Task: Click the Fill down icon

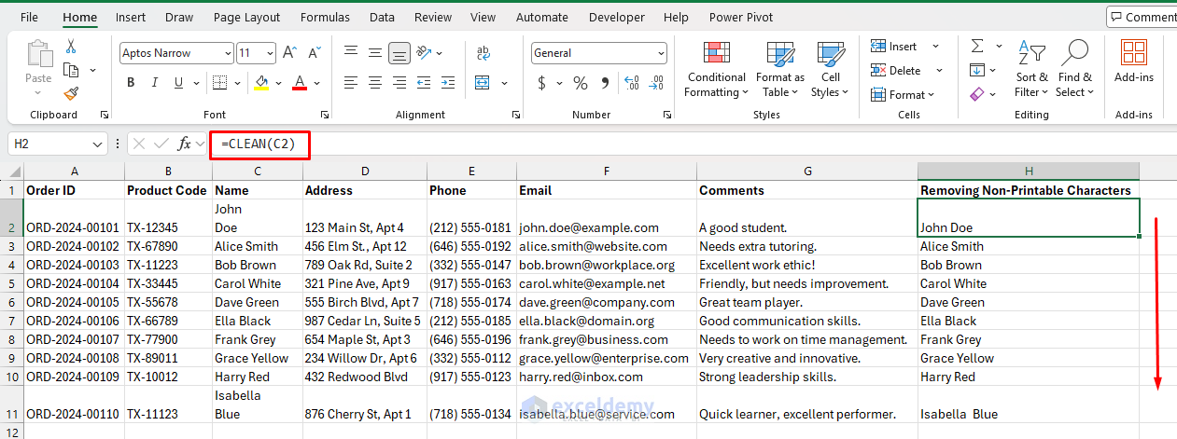Action: point(977,70)
